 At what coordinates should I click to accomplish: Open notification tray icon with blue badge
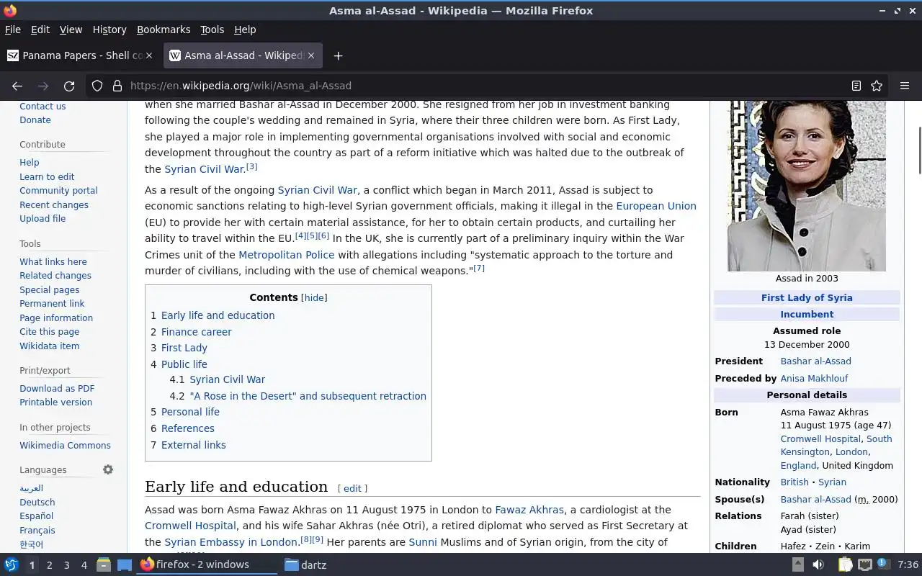(884, 564)
